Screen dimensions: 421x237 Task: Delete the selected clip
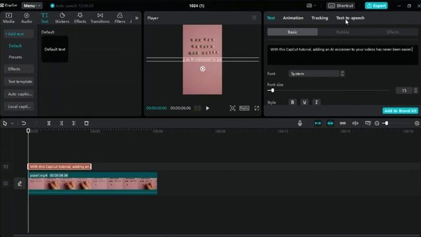[x=86, y=123]
